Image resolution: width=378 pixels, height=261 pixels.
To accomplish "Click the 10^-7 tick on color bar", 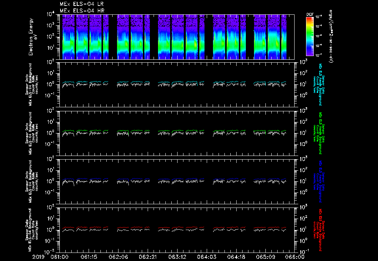I will pos(319,55).
